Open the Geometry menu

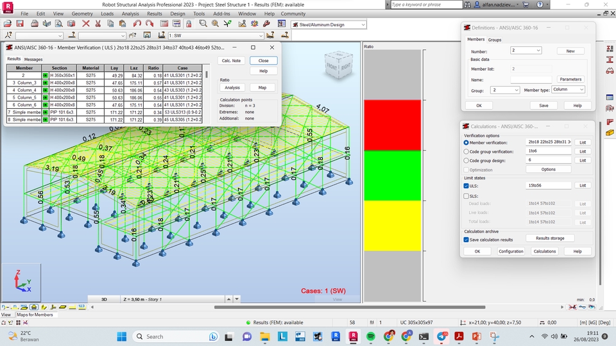click(82, 13)
